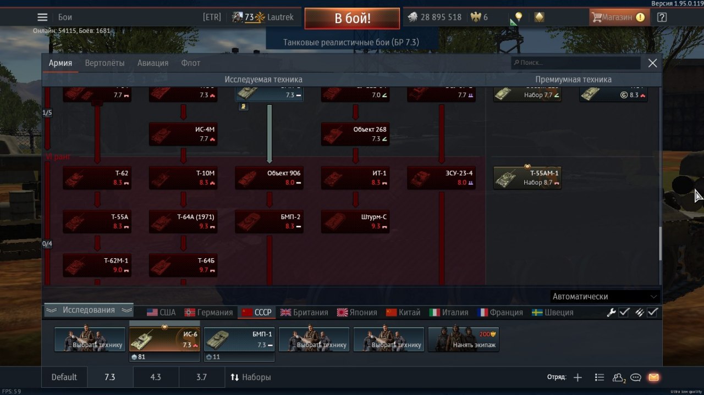Viewport: 704px width, 395px height.
Task: Add squad member with plus icon
Action: click(577, 377)
